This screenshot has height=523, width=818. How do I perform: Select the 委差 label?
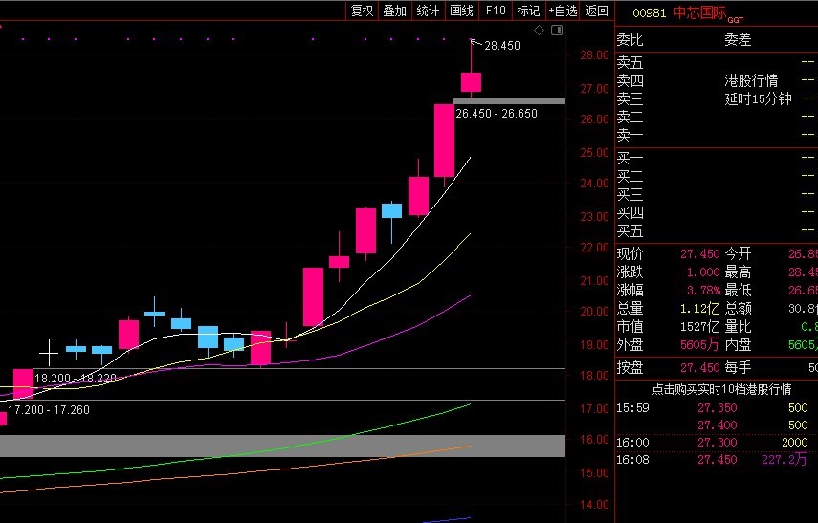pos(737,39)
